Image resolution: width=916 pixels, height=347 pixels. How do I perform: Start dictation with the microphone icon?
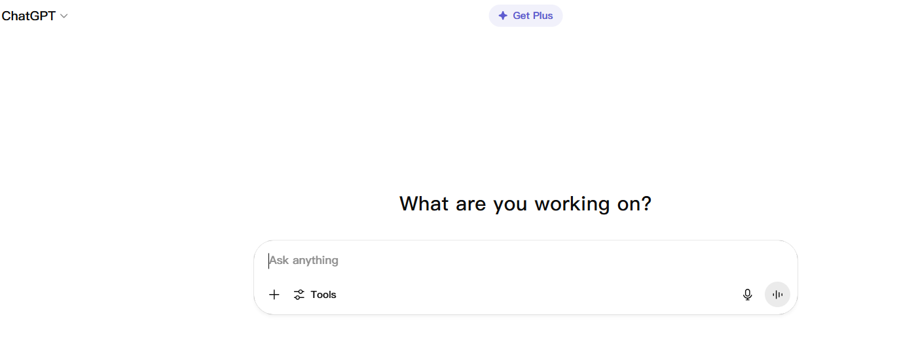coord(748,295)
